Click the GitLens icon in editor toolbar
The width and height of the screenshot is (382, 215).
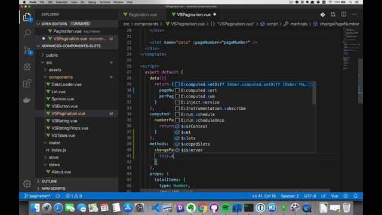(x=322, y=14)
